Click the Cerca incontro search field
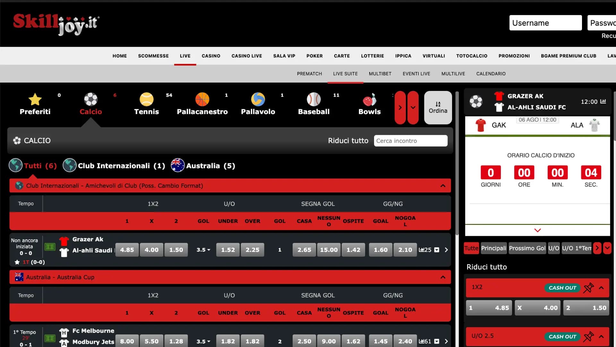The height and width of the screenshot is (347, 616). click(x=411, y=140)
